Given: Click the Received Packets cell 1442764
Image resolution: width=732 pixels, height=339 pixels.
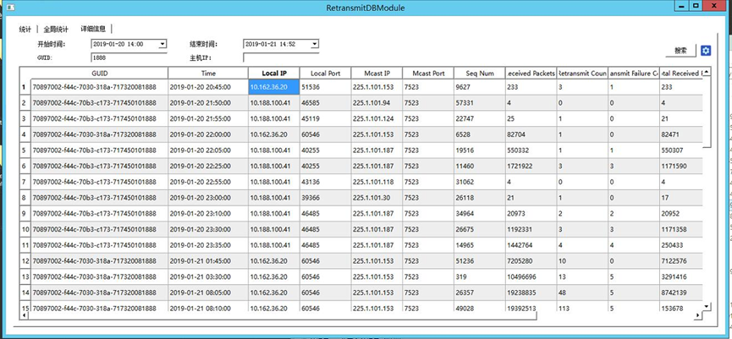Looking at the screenshot, I should click(531, 245).
